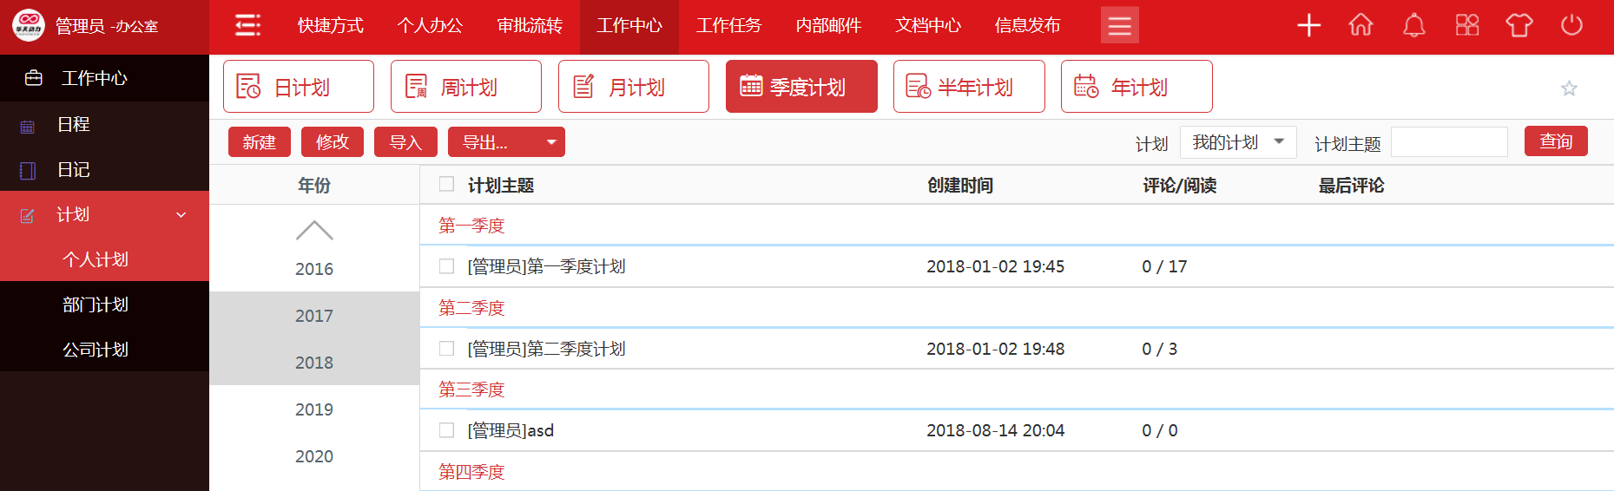Click the notebook icon beside 日记
The image size is (1614, 491).
click(28, 171)
